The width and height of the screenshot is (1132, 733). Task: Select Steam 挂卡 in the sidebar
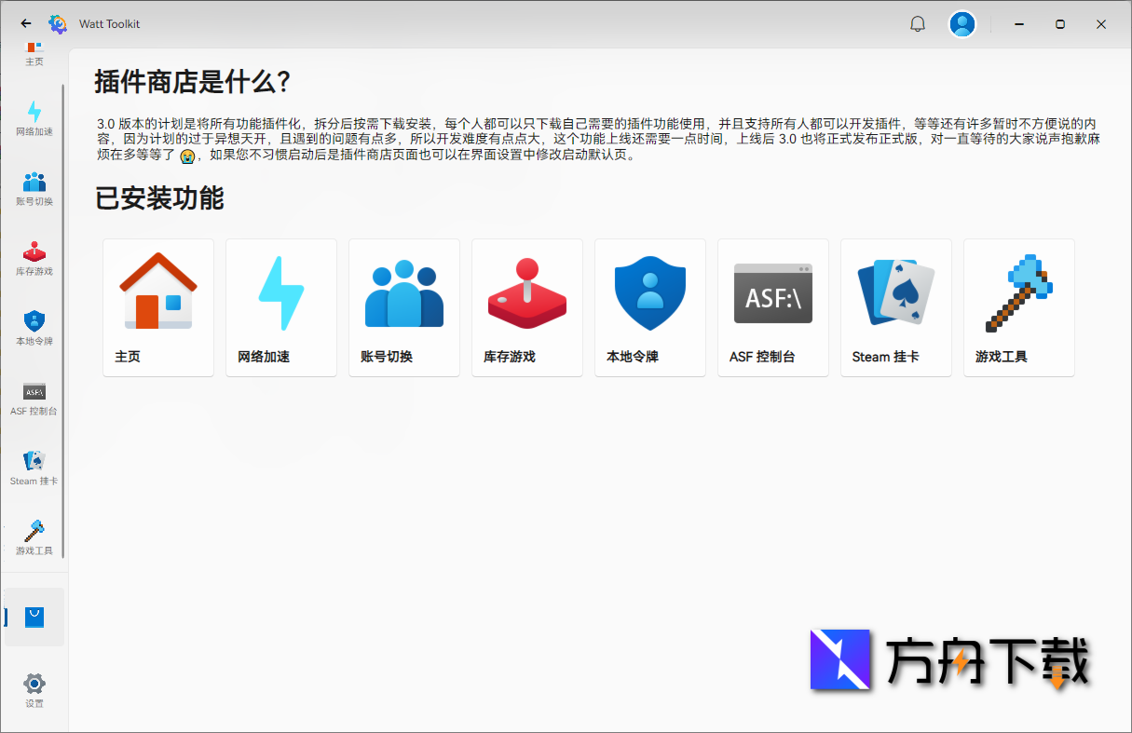click(x=34, y=466)
